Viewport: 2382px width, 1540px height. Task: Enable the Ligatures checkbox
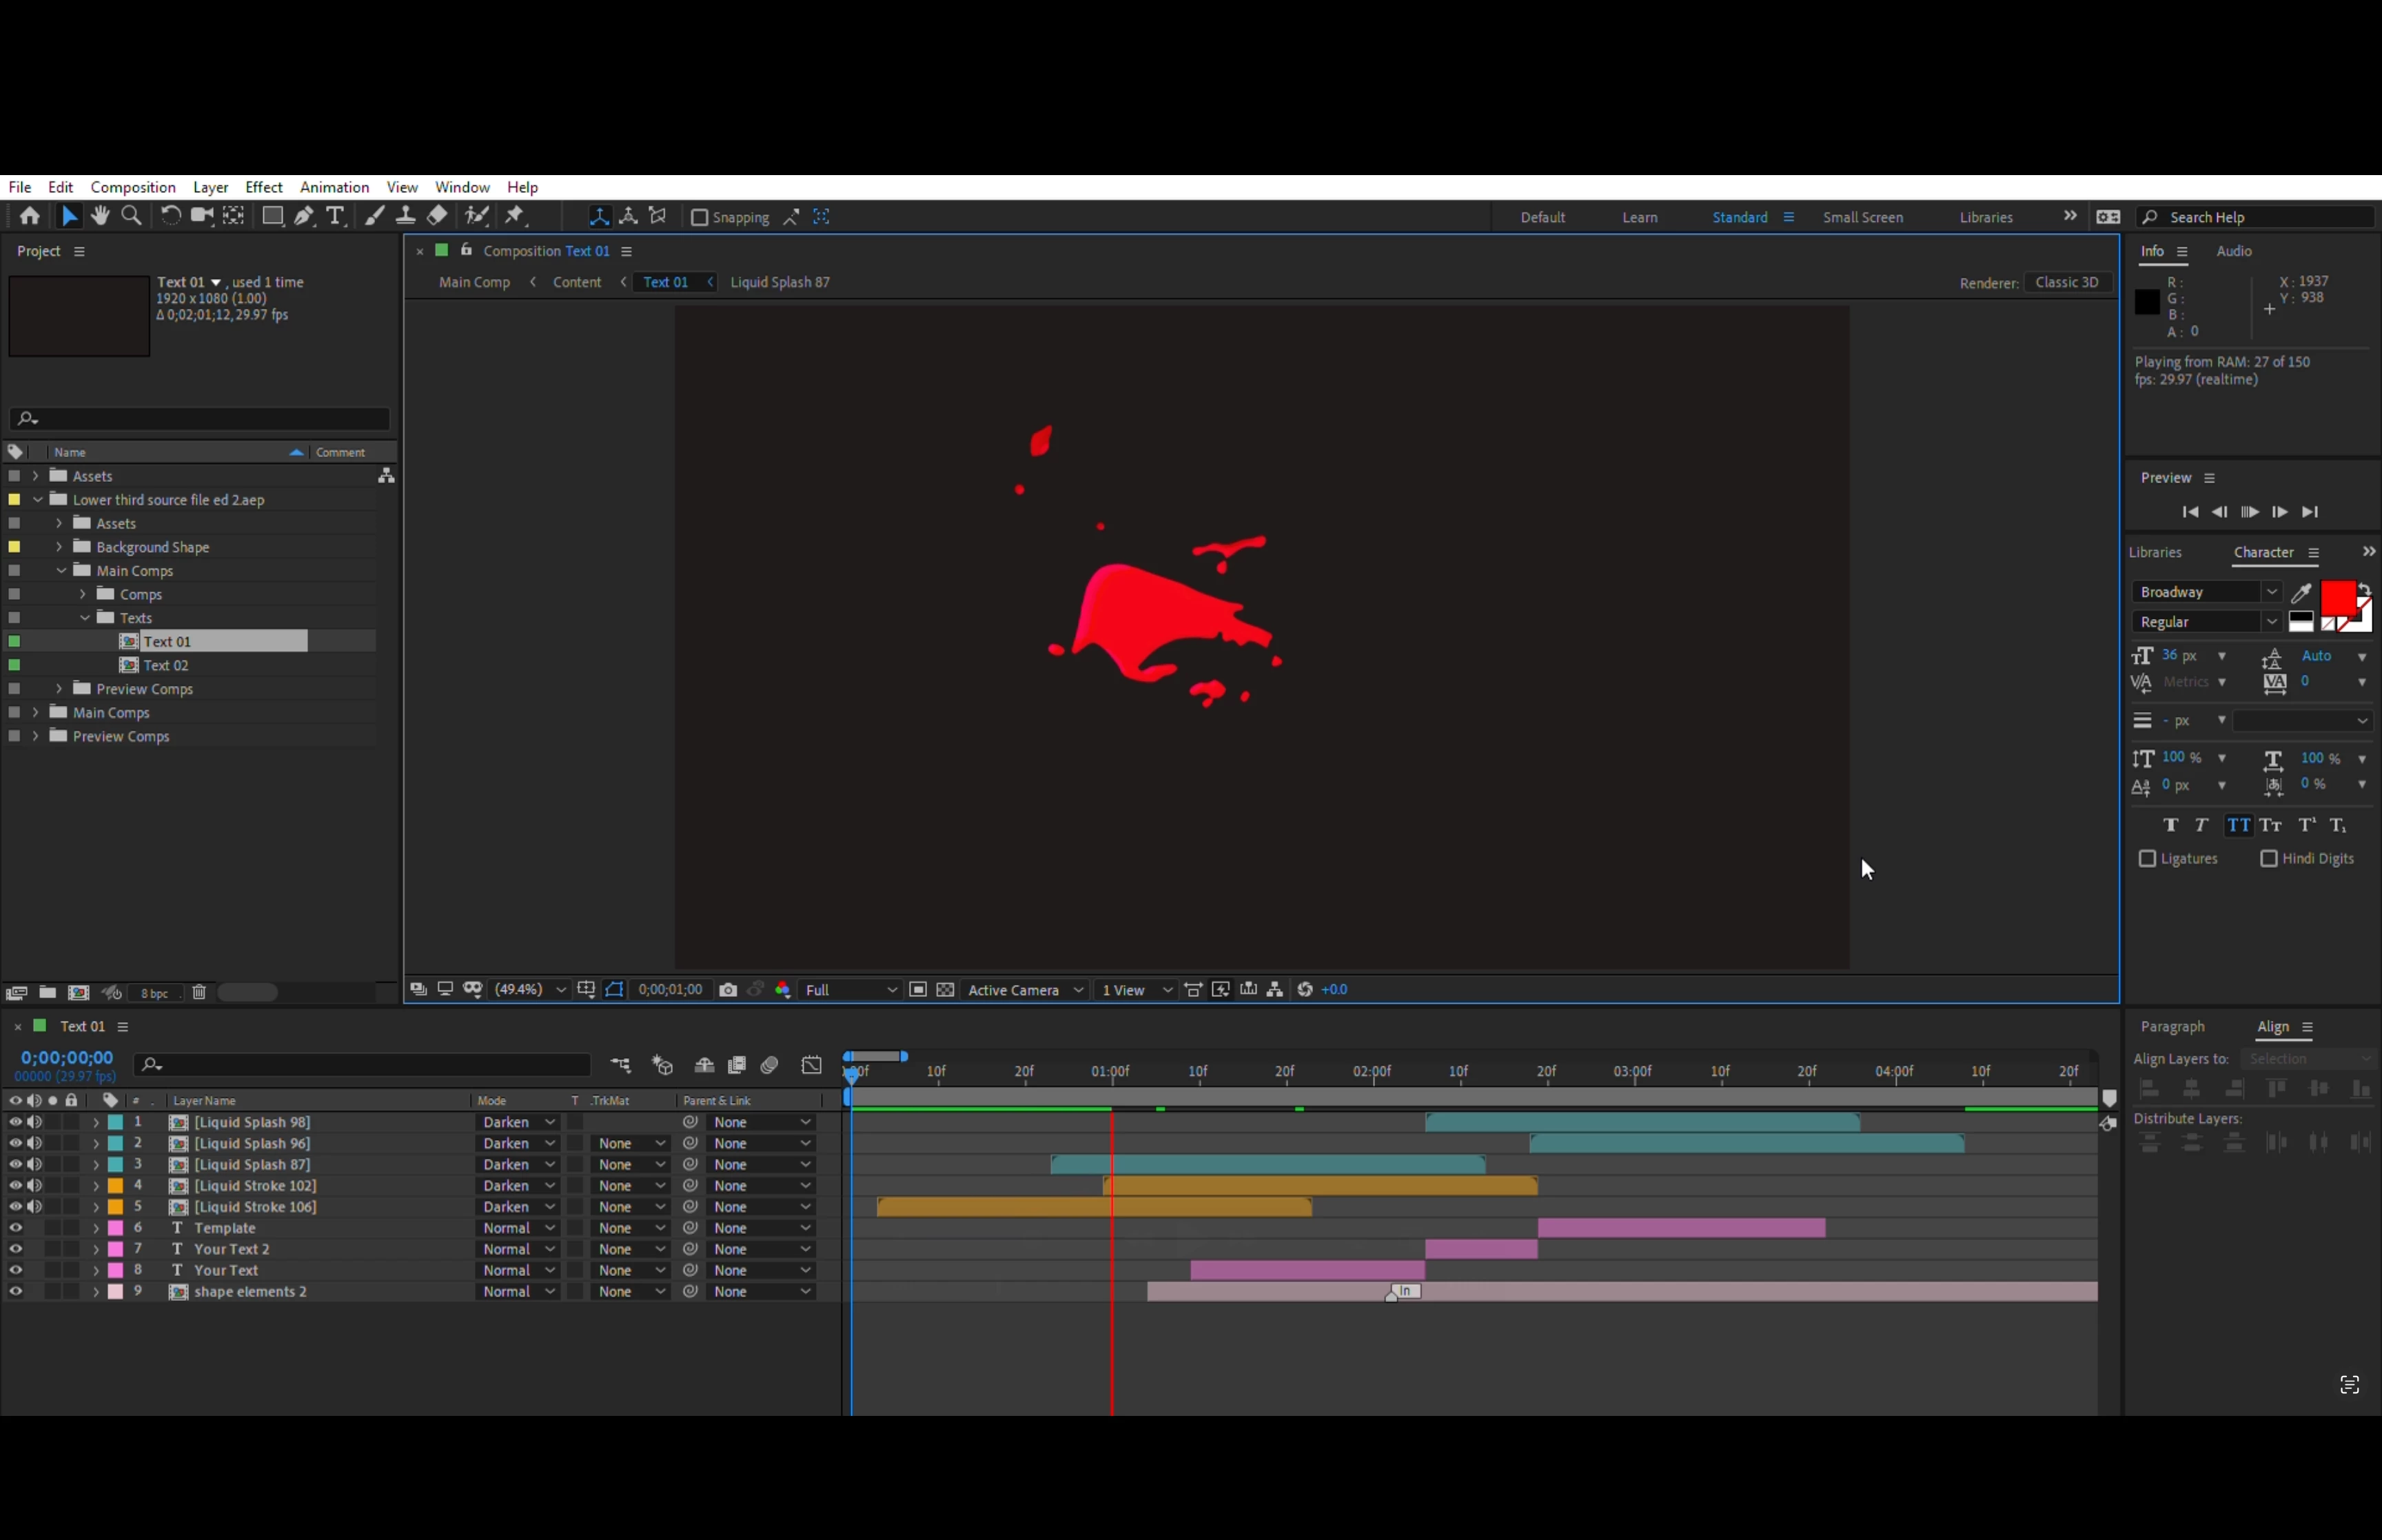point(2147,859)
